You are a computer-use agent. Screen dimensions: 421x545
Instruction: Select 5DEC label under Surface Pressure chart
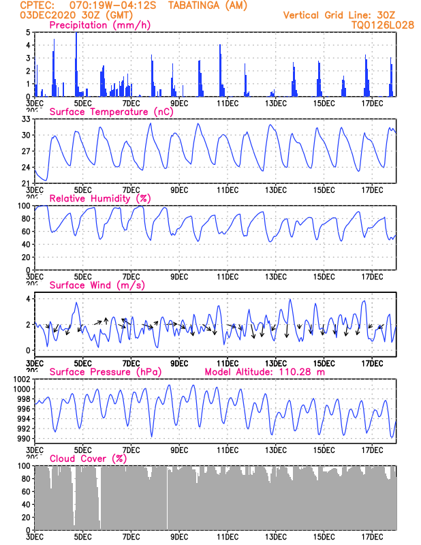pyautogui.click(x=82, y=450)
